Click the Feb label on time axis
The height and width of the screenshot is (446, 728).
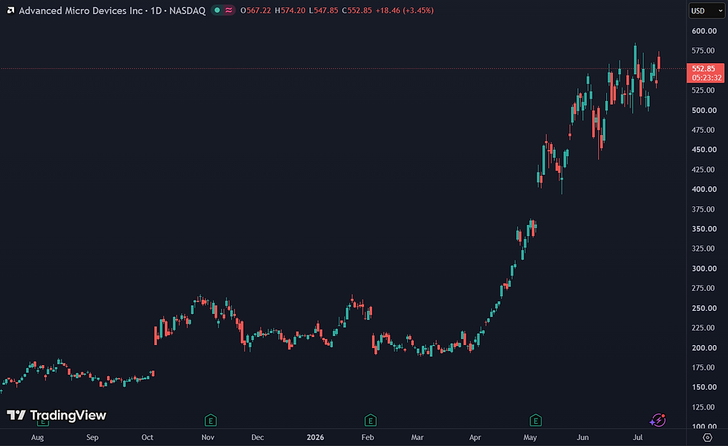[368, 437]
